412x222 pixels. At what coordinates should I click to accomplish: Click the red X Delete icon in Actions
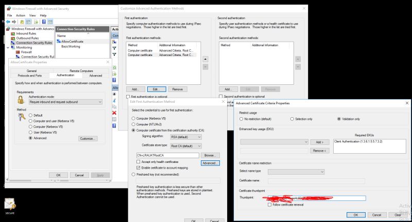[x=114, y=113]
